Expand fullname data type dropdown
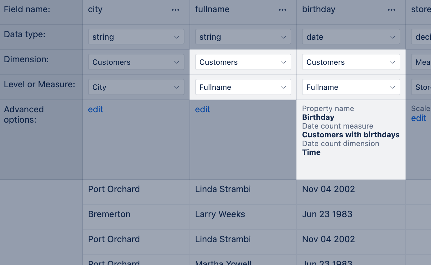This screenshot has height=265, width=431. pos(243,37)
